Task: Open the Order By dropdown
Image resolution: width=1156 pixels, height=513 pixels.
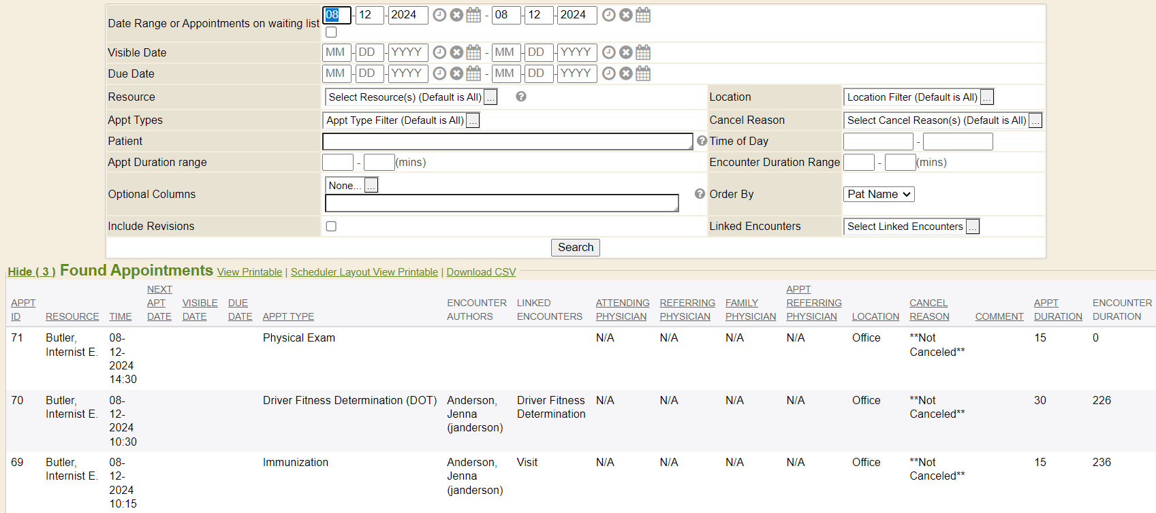Action: (x=879, y=195)
